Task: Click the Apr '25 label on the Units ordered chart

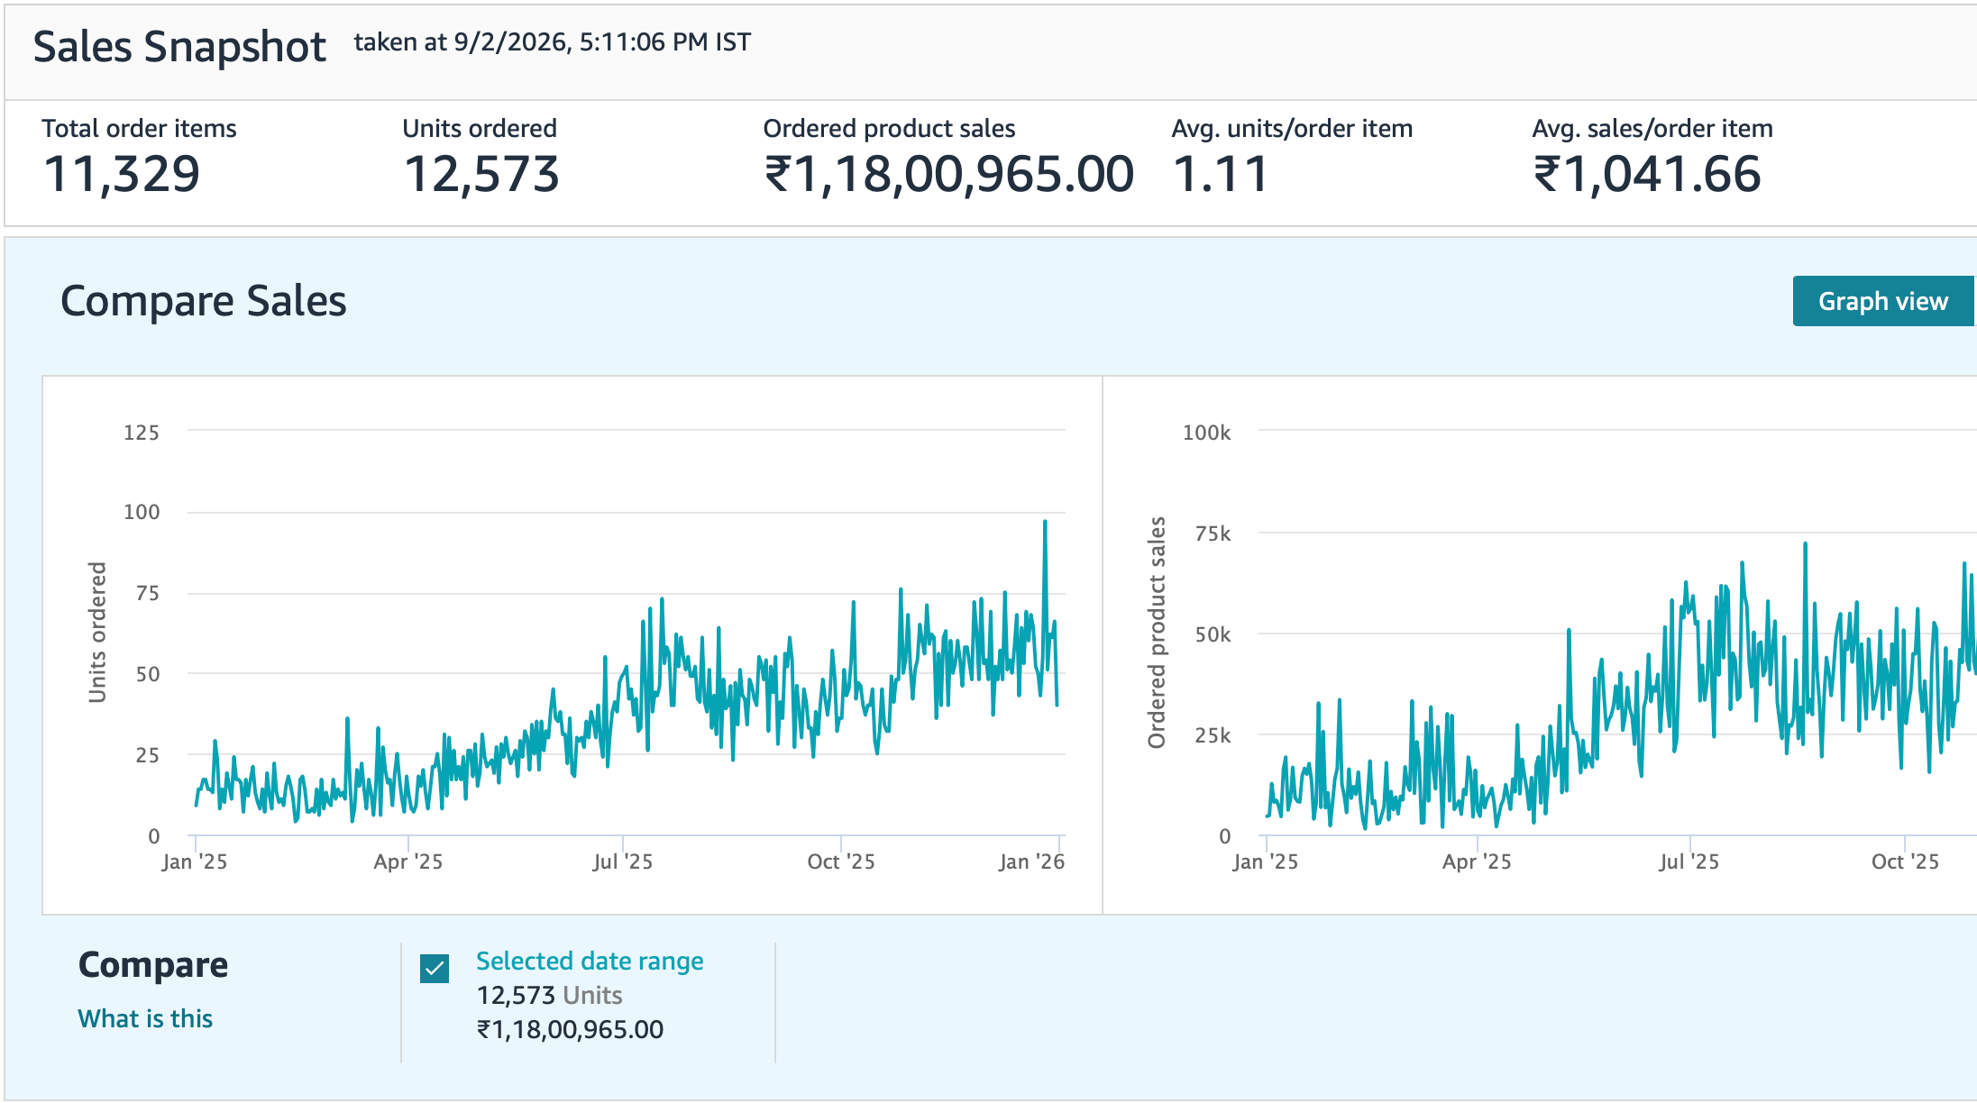Action: pyautogui.click(x=408, y=861)
